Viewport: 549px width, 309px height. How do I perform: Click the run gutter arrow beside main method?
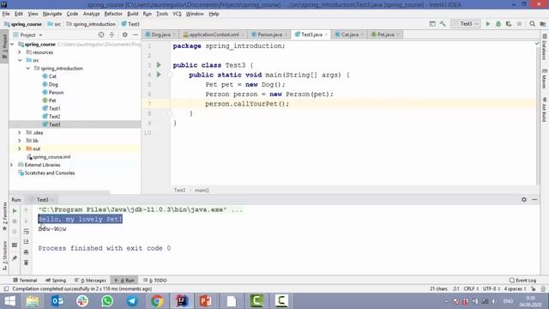(159, 75)
